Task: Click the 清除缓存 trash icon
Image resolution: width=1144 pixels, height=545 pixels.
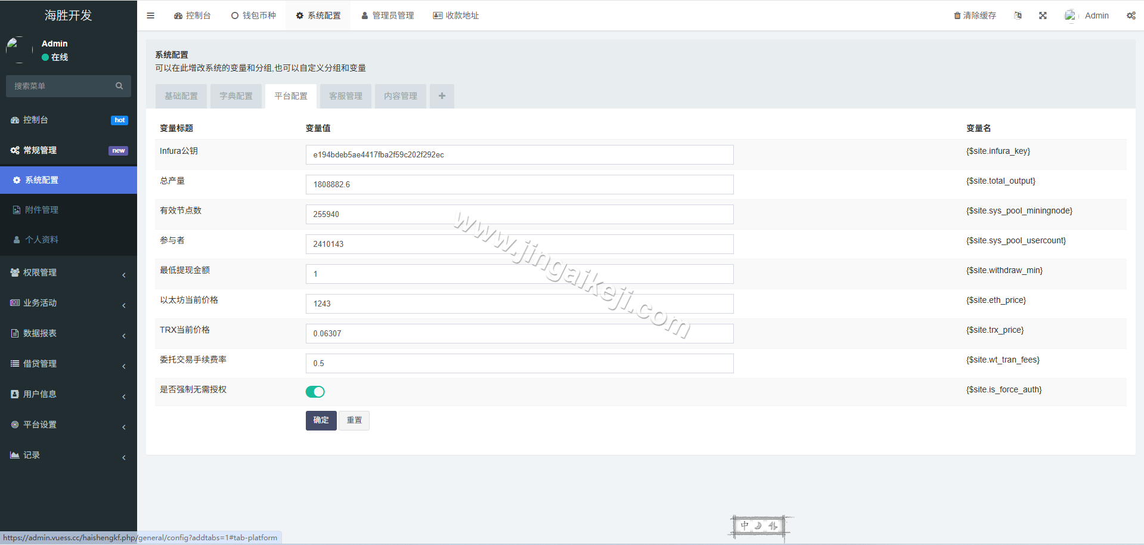Action: point(957,15)
